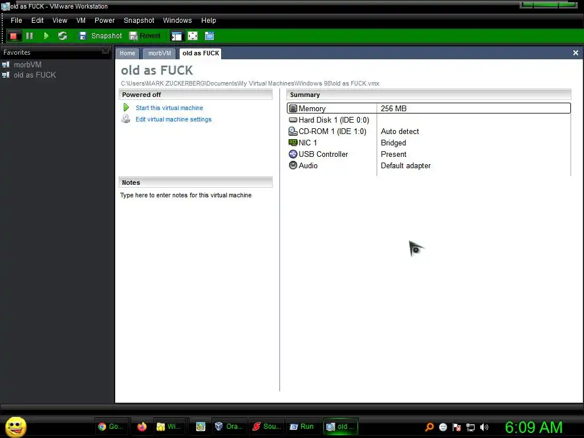Image resolution: width=584 pixels, height=438 pixels.
Task: Click the Revert toolbar button
Action: 144,36
